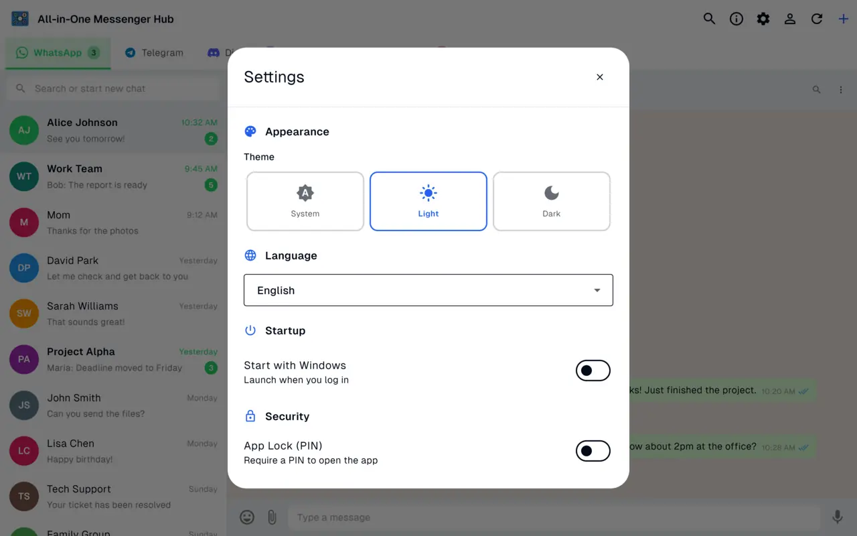857x536 pixels.
Task: Click the All-in-One Messenger Hub app logo
Action: click(x=20, y=19)
